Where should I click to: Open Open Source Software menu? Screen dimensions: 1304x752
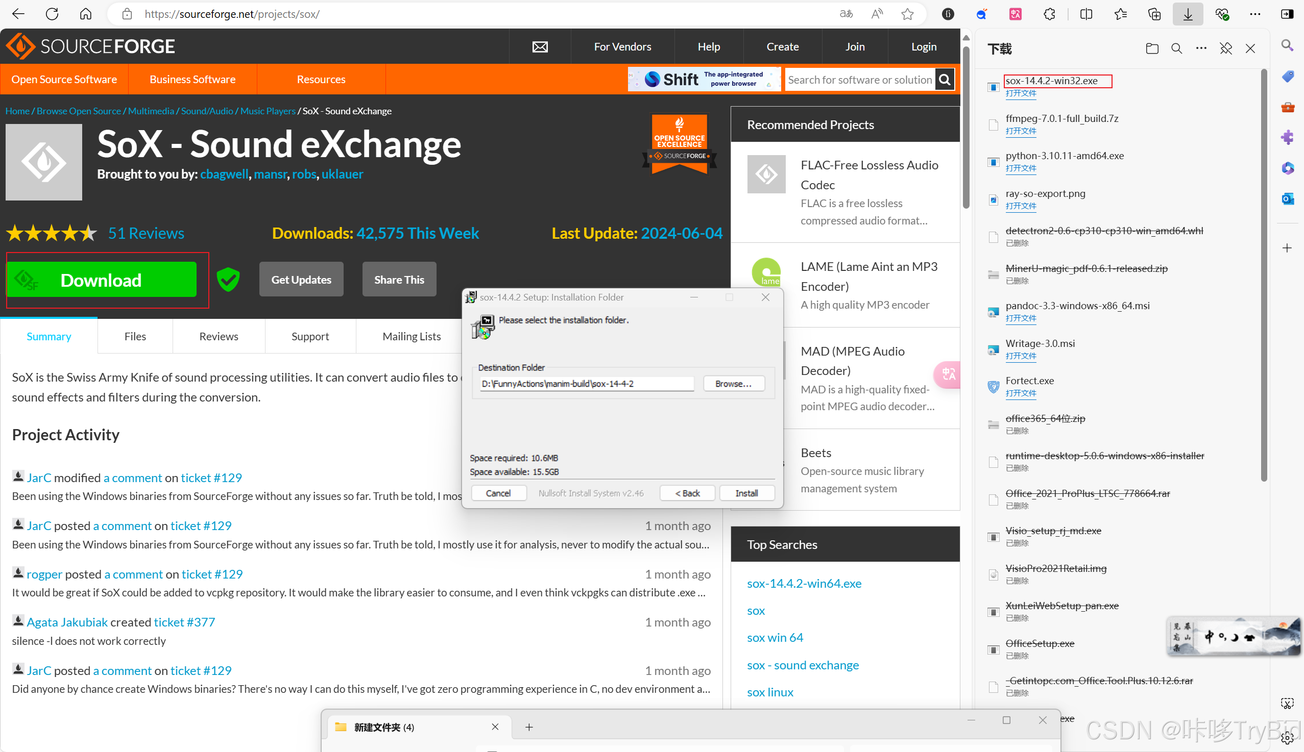coord(64,80)
